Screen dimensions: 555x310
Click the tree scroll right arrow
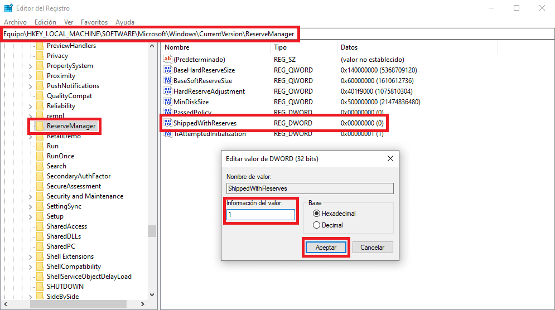tap(142, 304)
